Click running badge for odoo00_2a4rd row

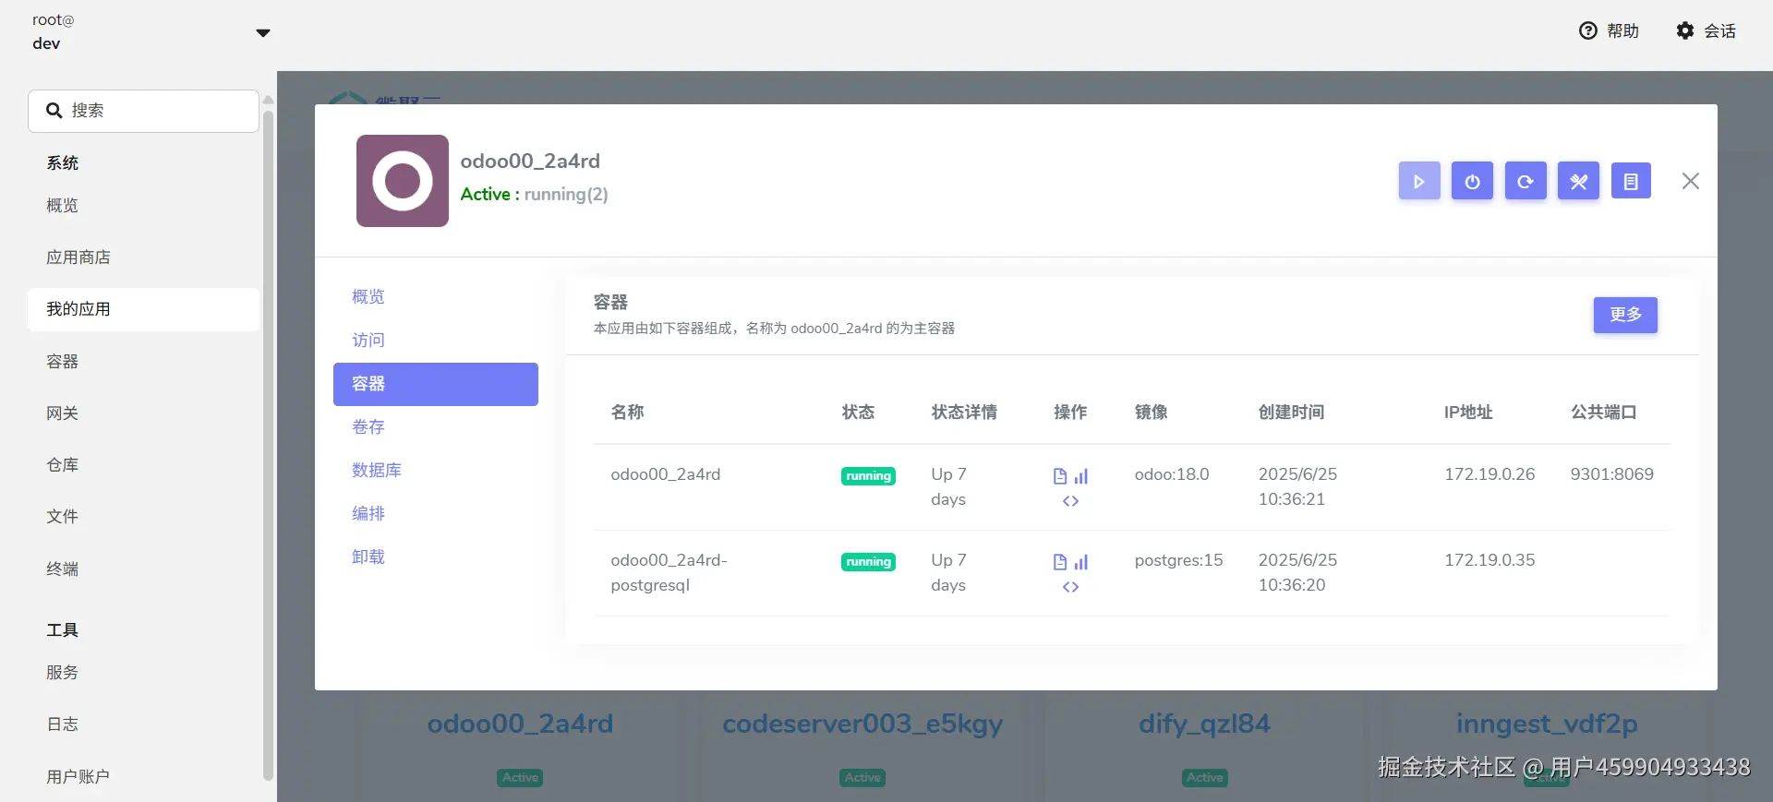point(868,476)
